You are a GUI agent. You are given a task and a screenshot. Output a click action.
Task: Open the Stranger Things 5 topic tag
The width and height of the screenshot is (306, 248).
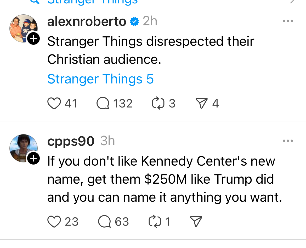[100, 79]
